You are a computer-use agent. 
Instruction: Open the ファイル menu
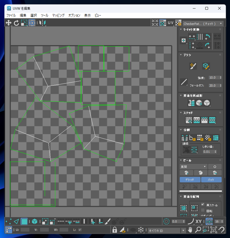pos(11,15)
